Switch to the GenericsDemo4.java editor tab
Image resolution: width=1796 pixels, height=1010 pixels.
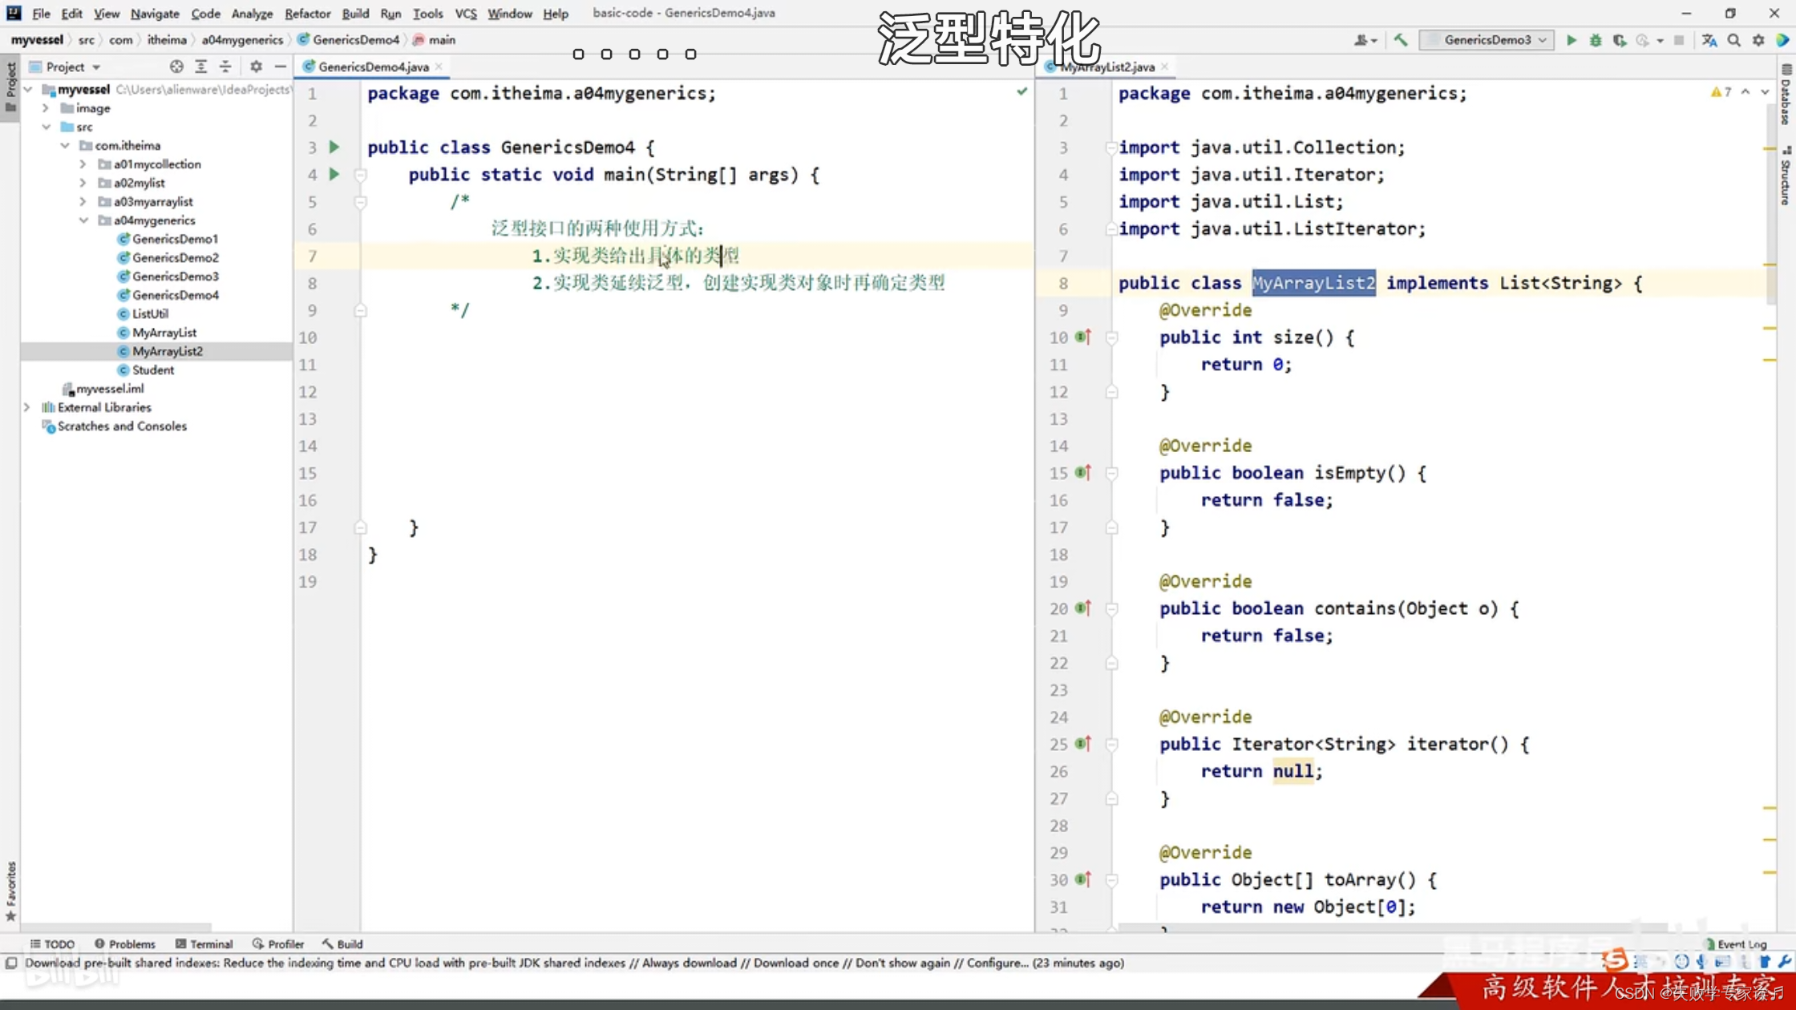373,67
